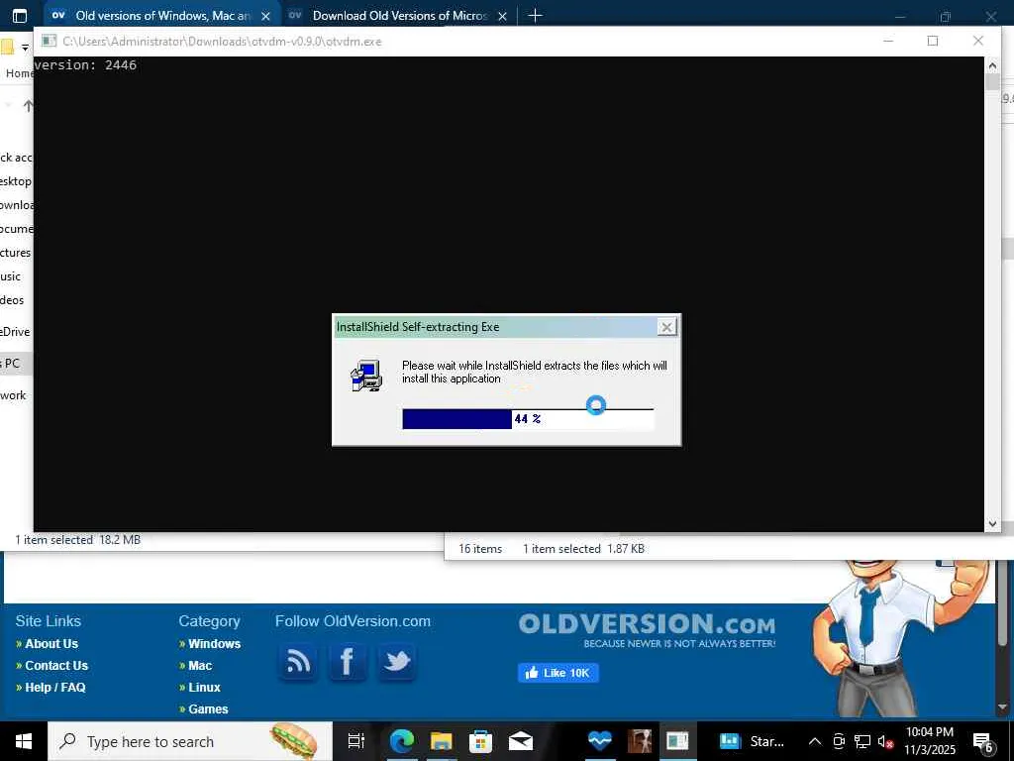Select Desktop in Explorer sidebar
Image resolution: width=1014 pixels, height=761 pixels.
point(16,181)
